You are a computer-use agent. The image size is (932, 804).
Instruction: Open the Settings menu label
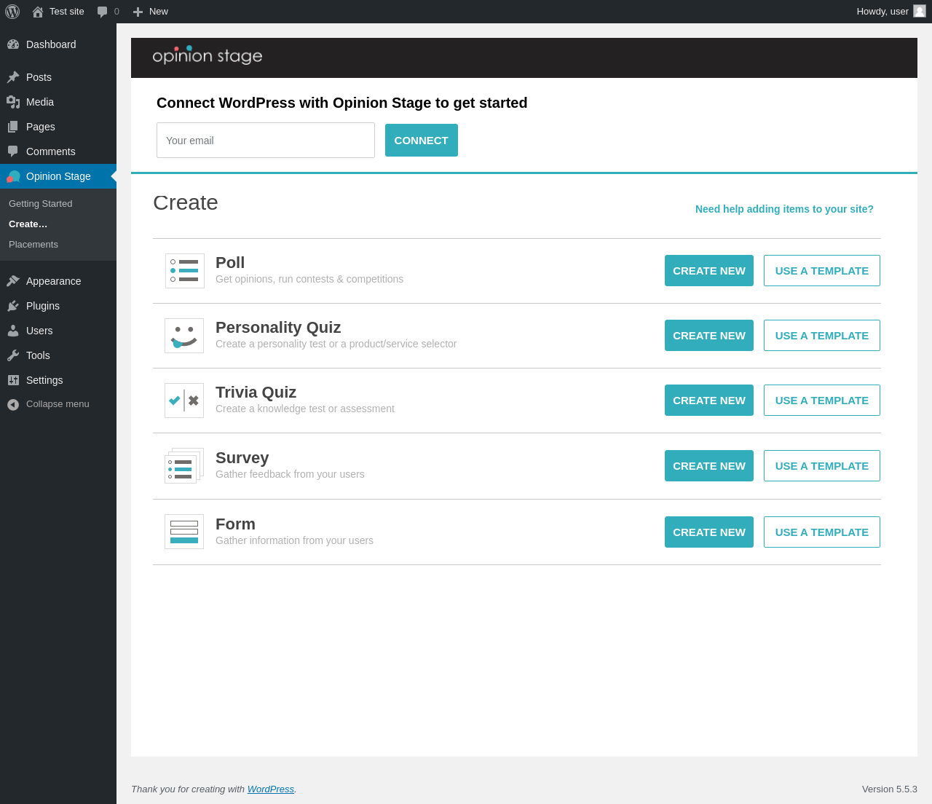tap(44, 380)
